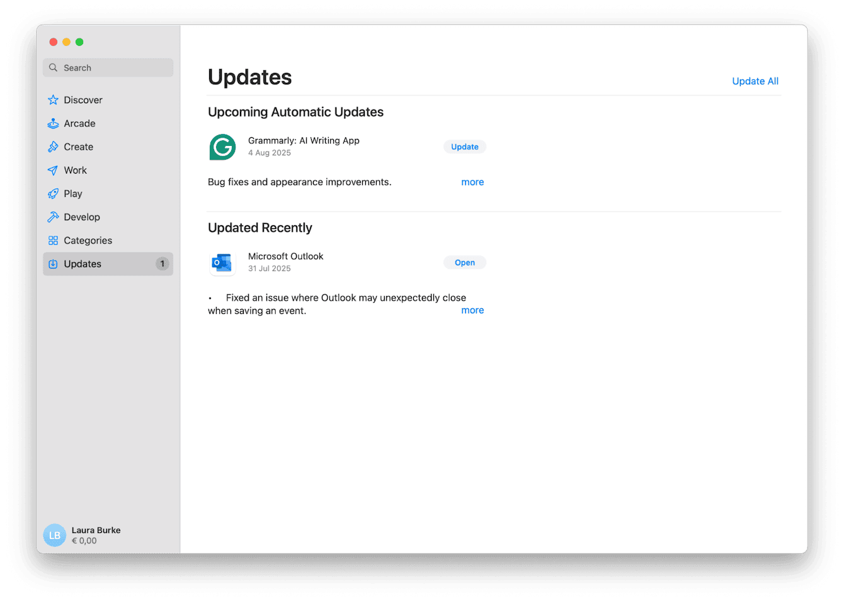Select the Play sidebar icon

(x=54, y=193)
